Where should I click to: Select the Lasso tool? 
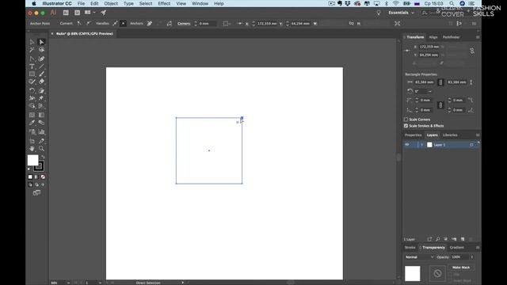click(x=41, y=50)
